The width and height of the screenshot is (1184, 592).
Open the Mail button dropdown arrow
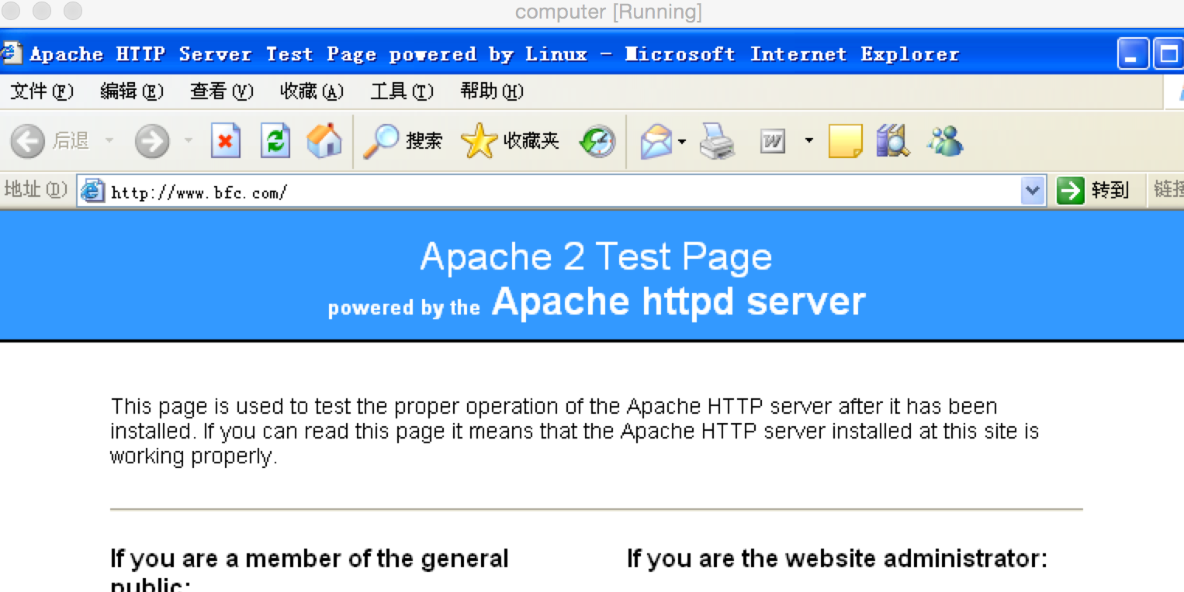pyautogui.click(x=682, y=141)
